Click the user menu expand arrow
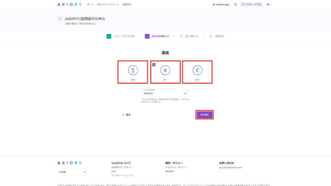The width and height of the screenshot is (331, 186). [x=271, y=5]
